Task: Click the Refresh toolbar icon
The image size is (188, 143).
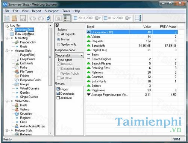Action: 48,18
